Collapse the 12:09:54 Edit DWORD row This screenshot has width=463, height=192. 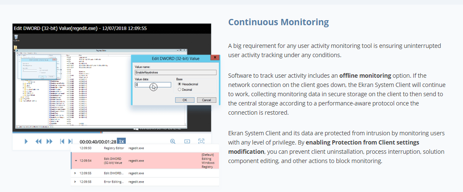(76, 161)
